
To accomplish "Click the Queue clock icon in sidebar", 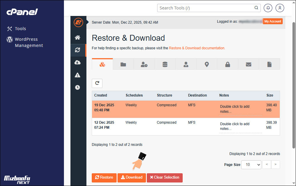I will (x=78, y=87).
